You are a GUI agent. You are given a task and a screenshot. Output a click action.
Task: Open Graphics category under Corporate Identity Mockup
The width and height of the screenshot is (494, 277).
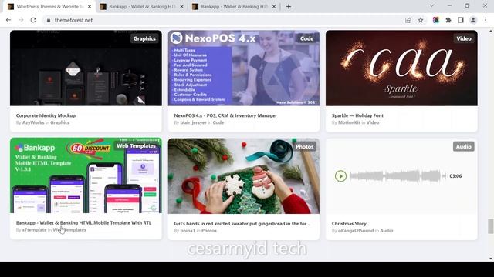pos(60,122)
